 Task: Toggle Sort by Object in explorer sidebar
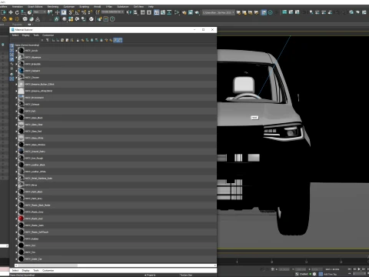click(12, 74)
